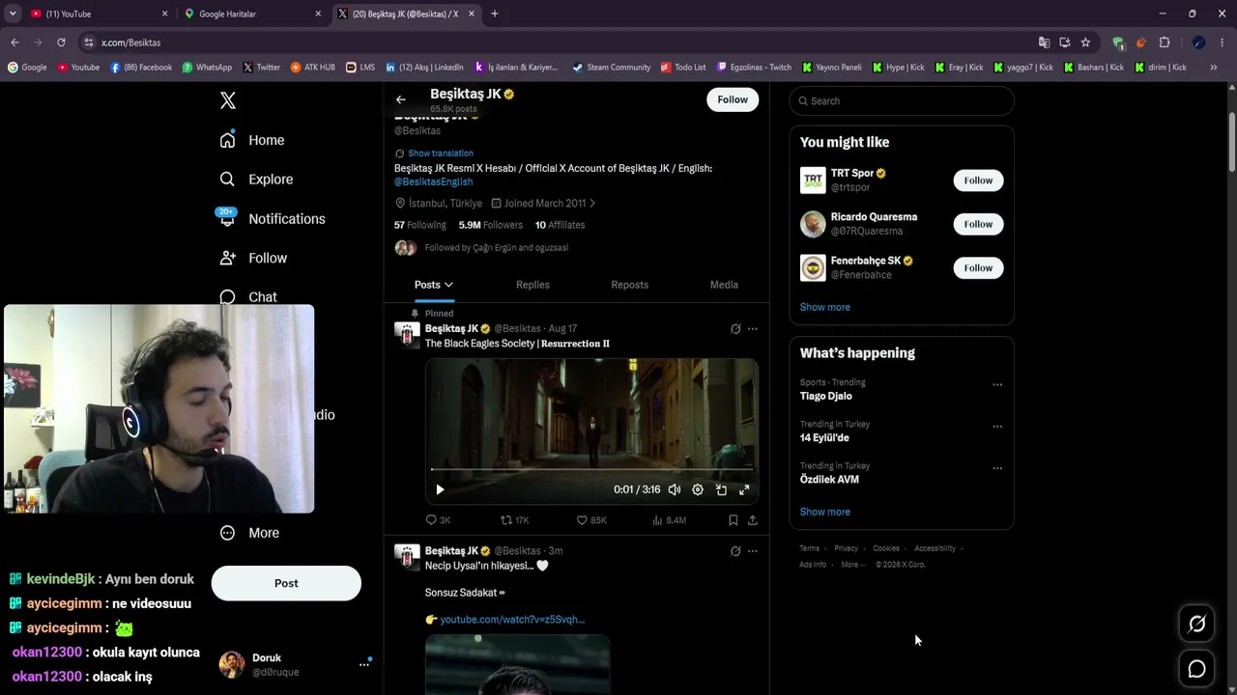Open the orange extension icon in toolbar
The width and height of the screenshot is (1237, 695).
(1141, 42)
